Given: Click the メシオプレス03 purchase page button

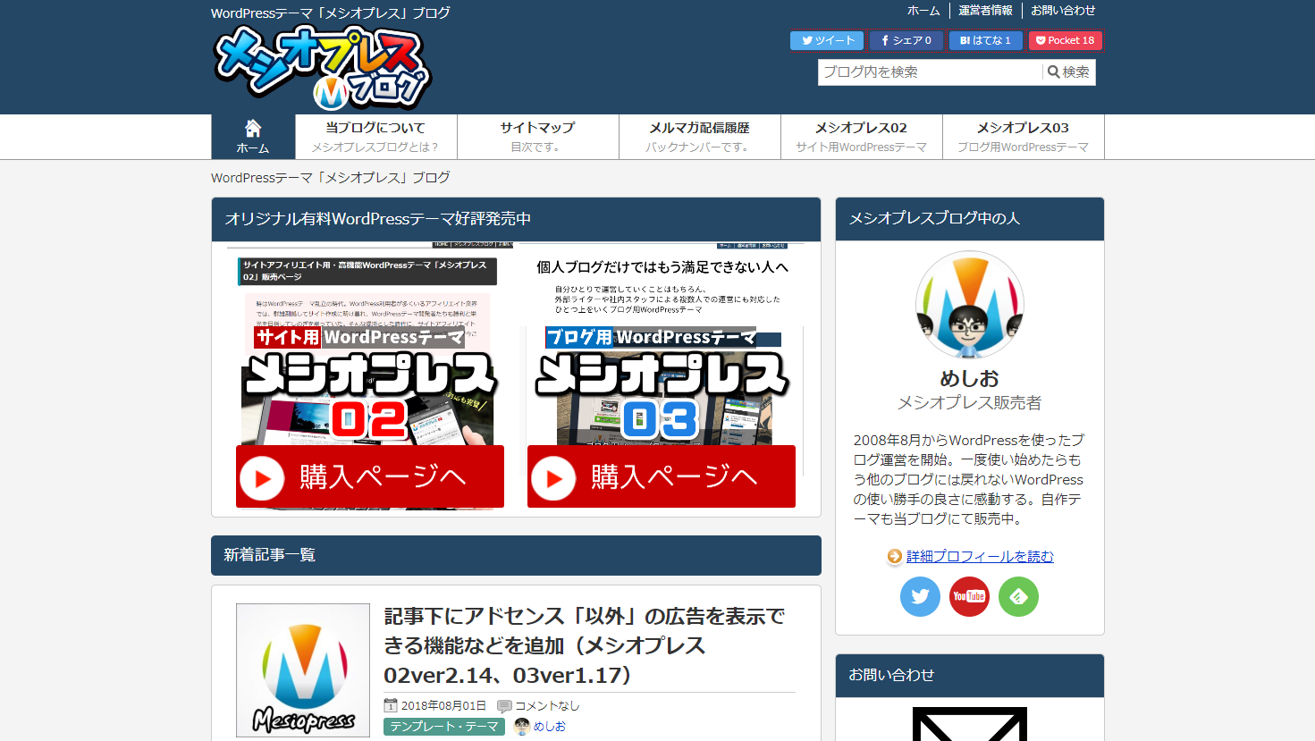Looking at the screenshot, I should [x=662, y=476].
